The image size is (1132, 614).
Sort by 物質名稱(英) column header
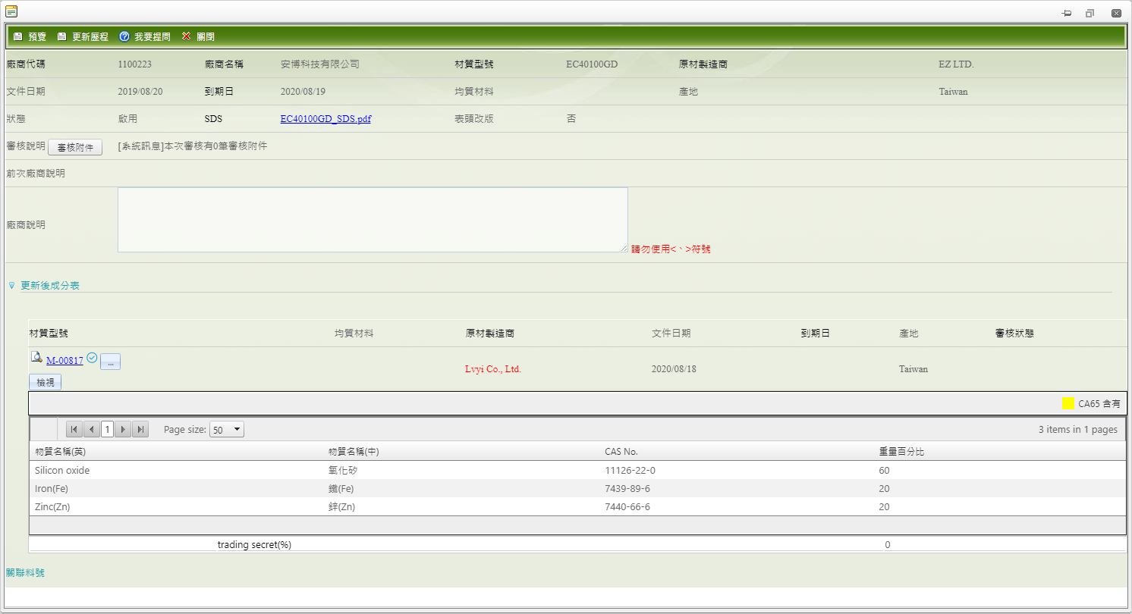point(61,452)
